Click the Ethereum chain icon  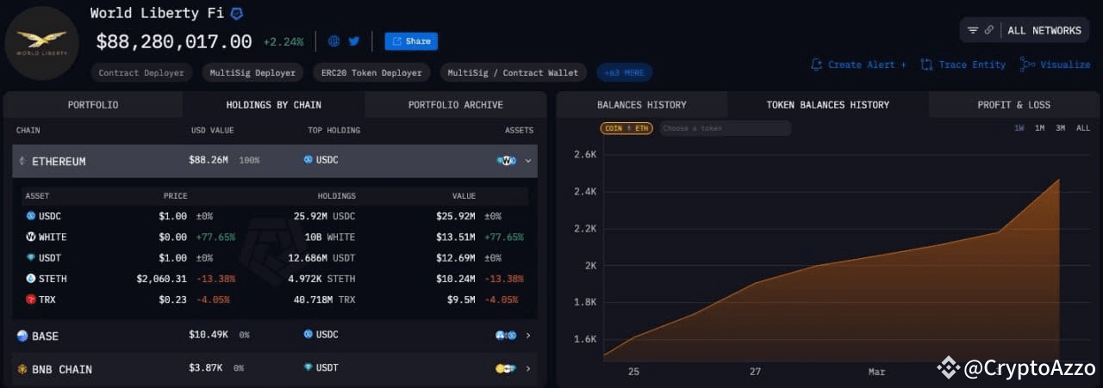(22, 162)
